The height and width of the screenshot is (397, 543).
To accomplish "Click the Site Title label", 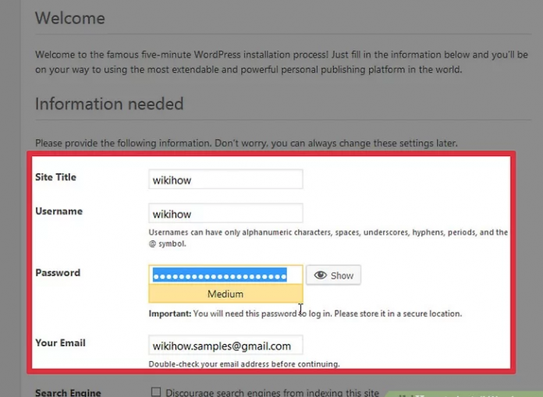I will pyautogui.click(x=55, y=177).
